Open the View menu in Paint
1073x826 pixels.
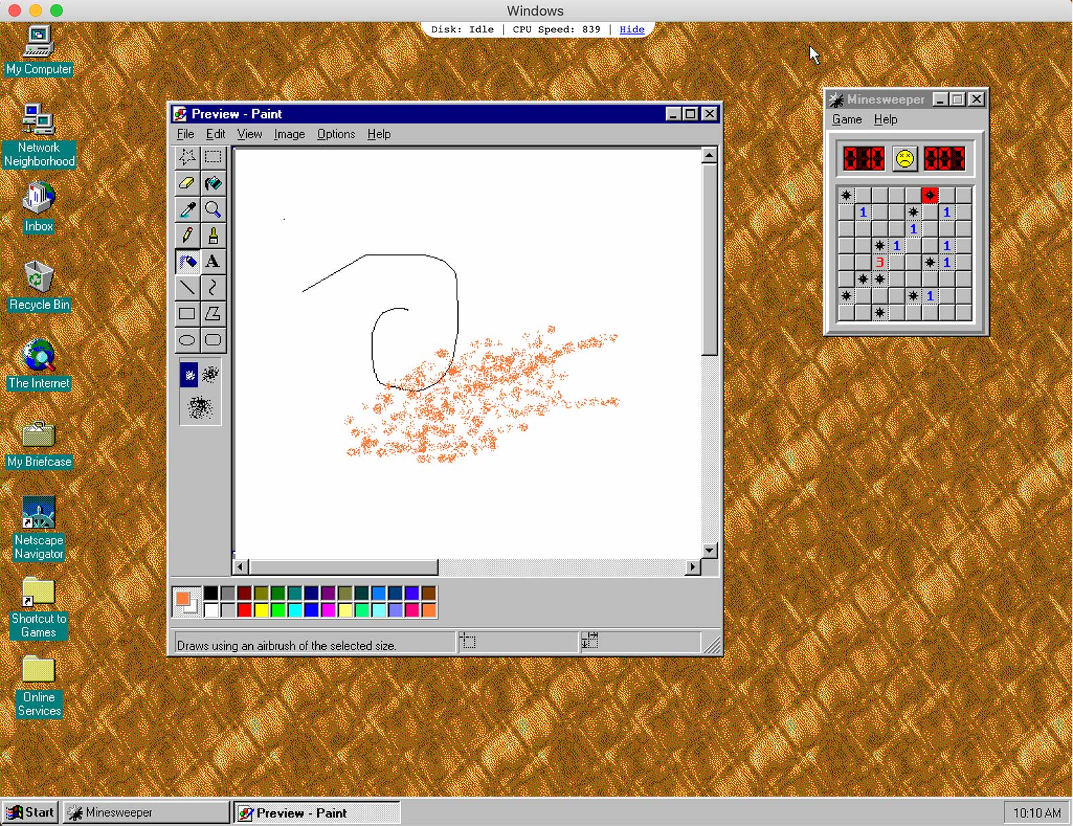coord(249,134)
